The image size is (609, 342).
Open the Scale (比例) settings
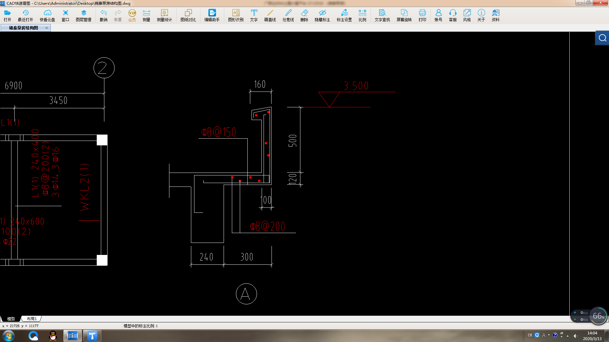362,15
